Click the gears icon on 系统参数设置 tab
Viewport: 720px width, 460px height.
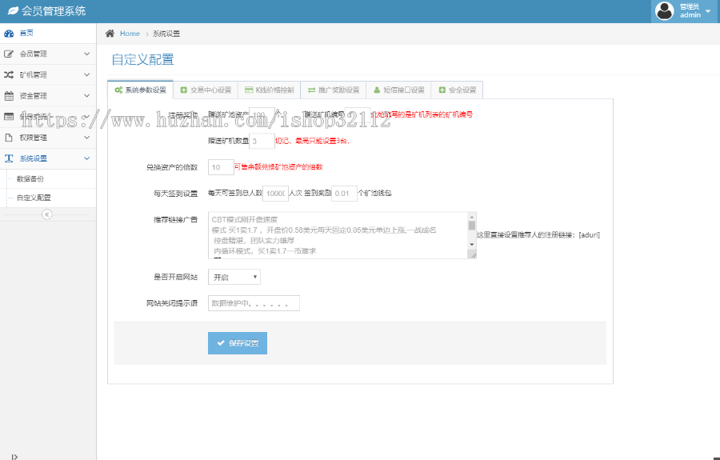pos(118,90)
